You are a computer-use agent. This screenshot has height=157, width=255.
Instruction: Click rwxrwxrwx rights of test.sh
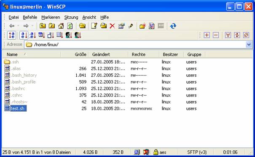pyautogui.click(x=141, y=109)
